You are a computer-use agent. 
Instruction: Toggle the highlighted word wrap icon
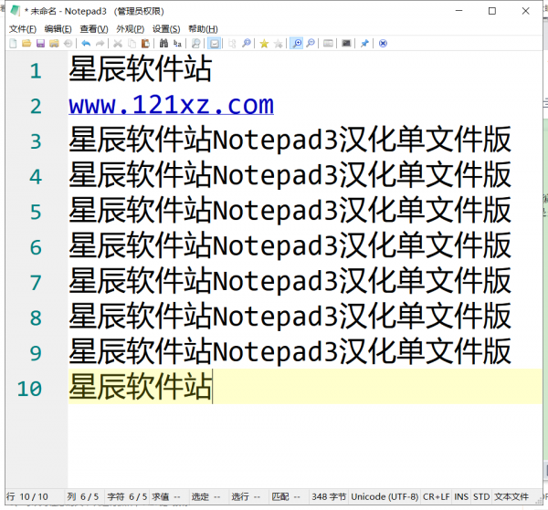click(215, 43)
